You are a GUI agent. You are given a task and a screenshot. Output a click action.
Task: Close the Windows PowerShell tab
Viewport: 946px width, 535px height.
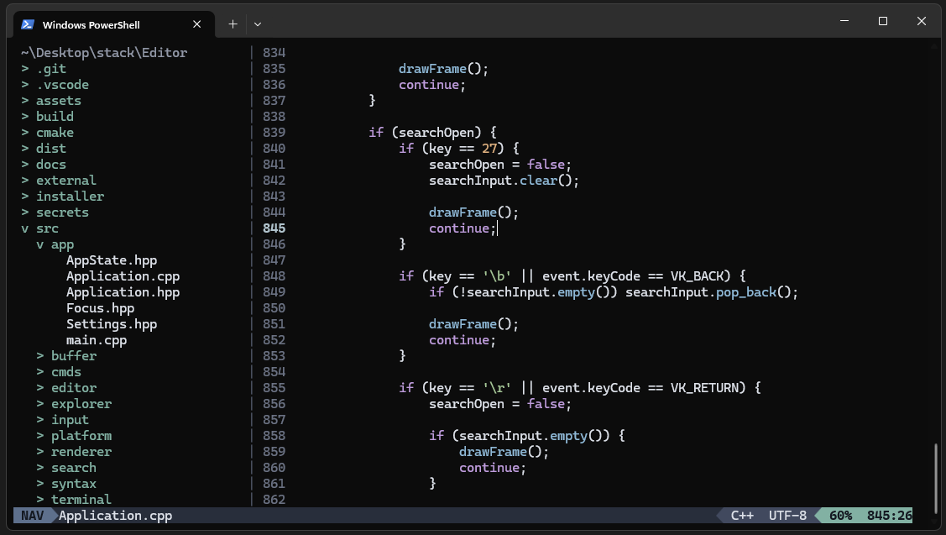196,24
